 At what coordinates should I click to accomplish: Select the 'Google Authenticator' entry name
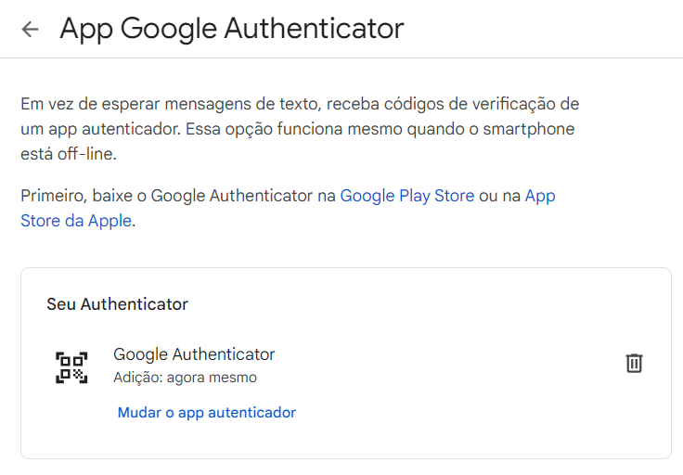[x=194, y=354]
